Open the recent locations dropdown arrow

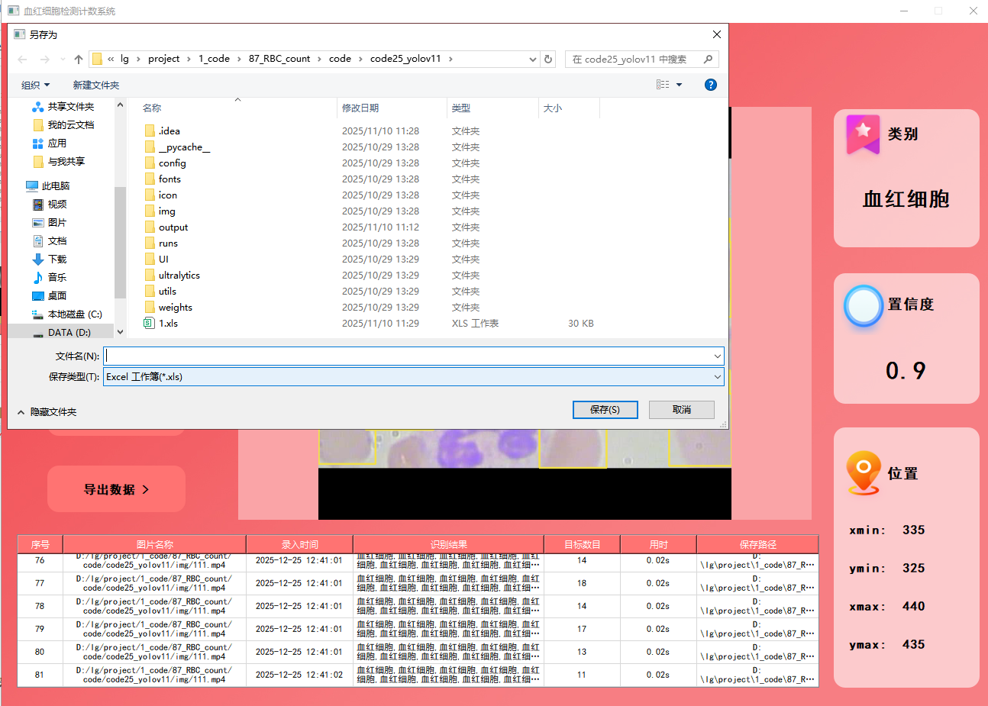[x=63, y=59]
